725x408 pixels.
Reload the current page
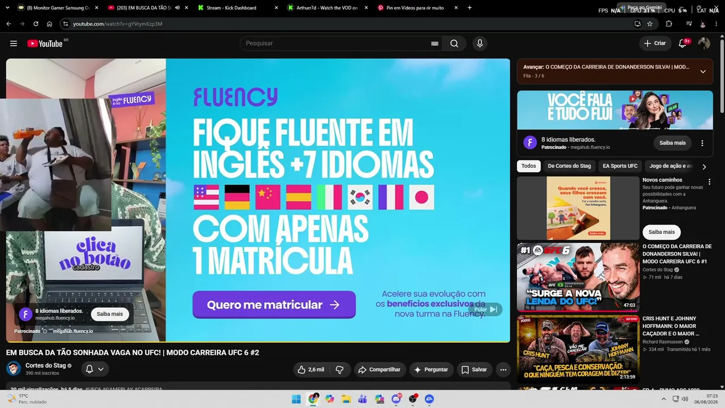[x=36, y=24]
